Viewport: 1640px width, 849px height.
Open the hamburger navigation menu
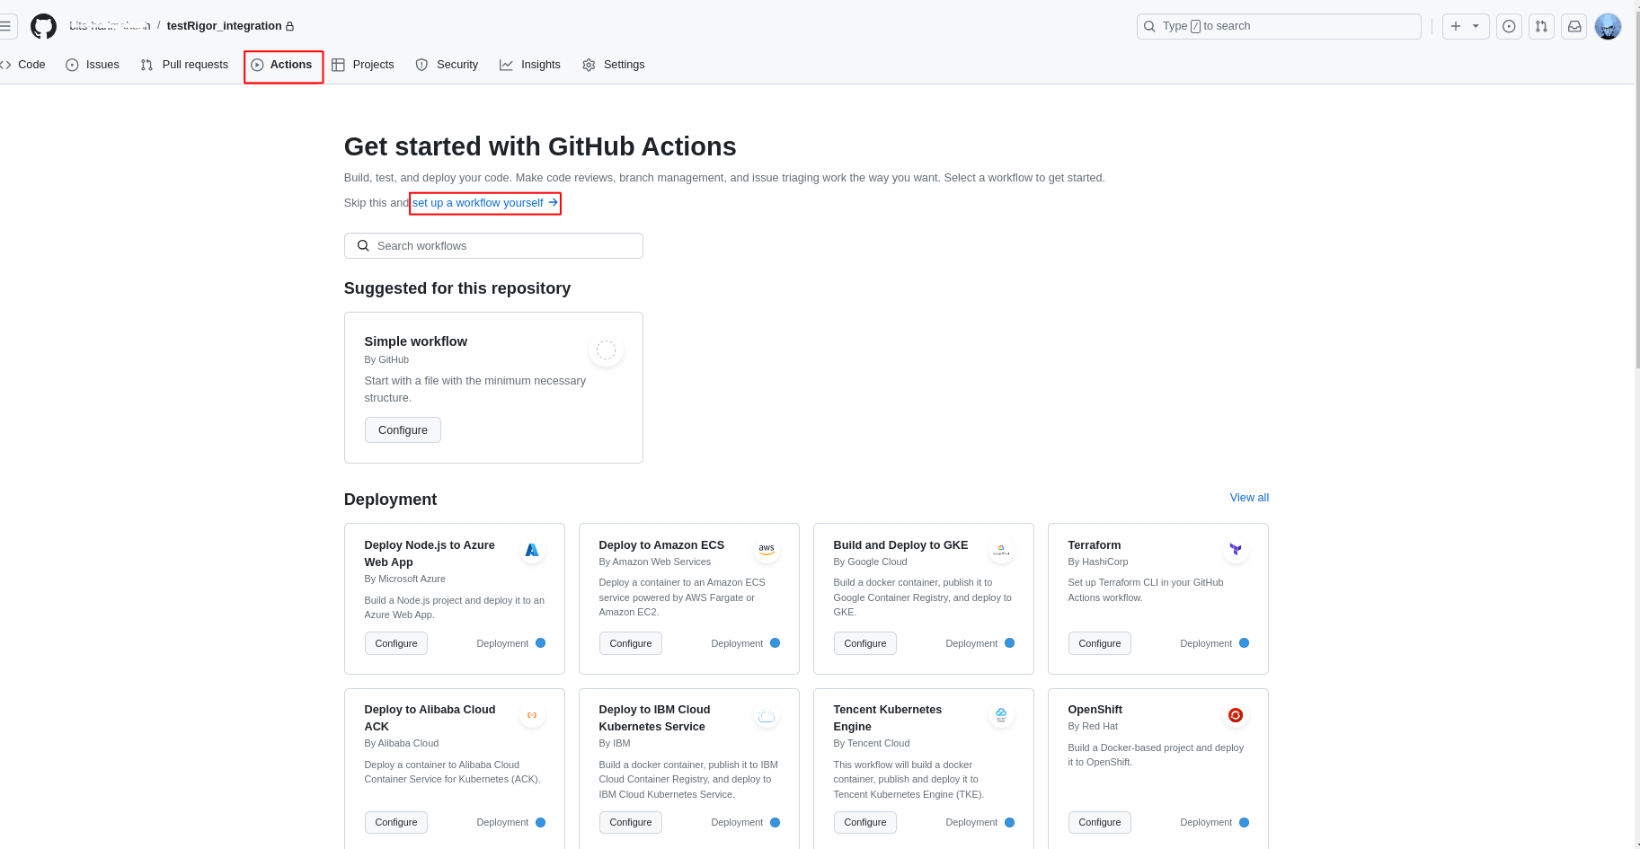point(6,26)
